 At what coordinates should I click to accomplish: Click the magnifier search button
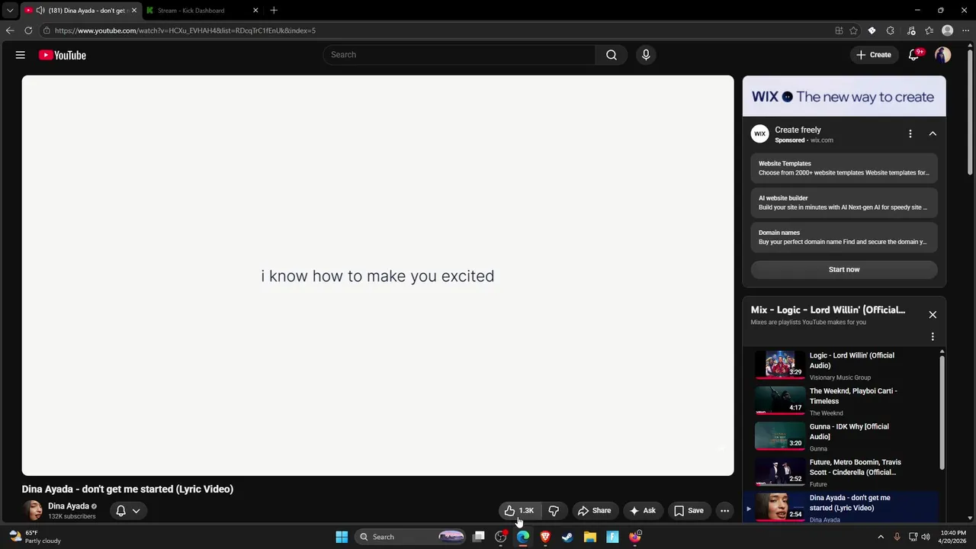pos(612,55)
